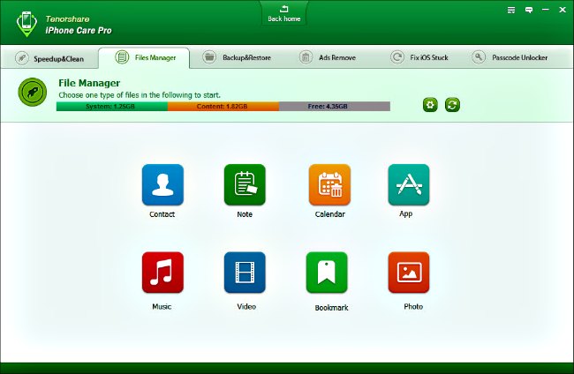The image size is (574, 374).
Task: Switch to the Speedup&Clean tab
Action: click(x=49, y=58)
